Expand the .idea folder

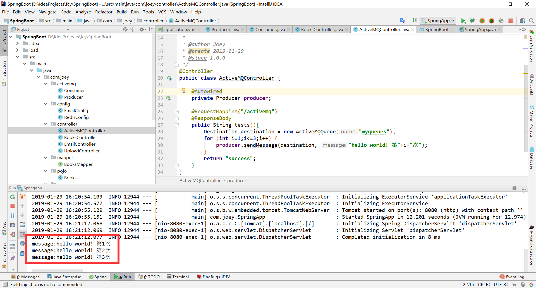18,43
